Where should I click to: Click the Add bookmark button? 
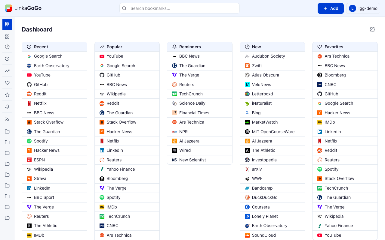[x=331, y=8]
